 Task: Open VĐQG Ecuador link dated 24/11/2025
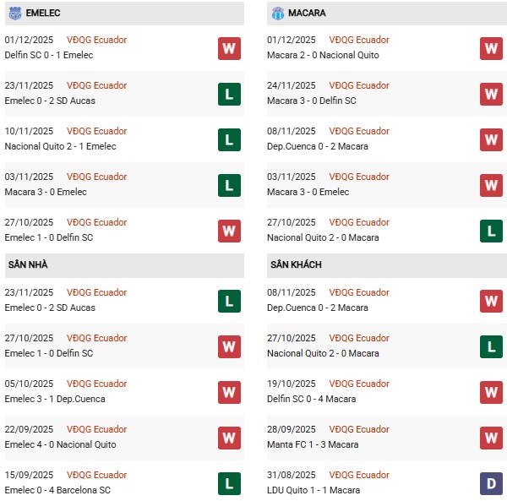click(359, 85)
